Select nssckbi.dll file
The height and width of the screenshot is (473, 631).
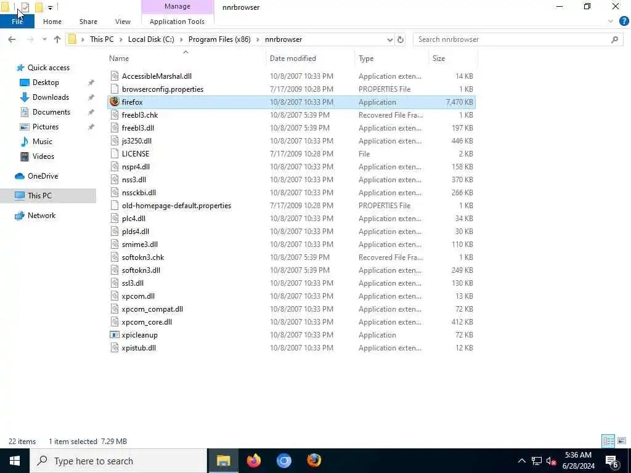pyautogui.click(x=291, y=193)
